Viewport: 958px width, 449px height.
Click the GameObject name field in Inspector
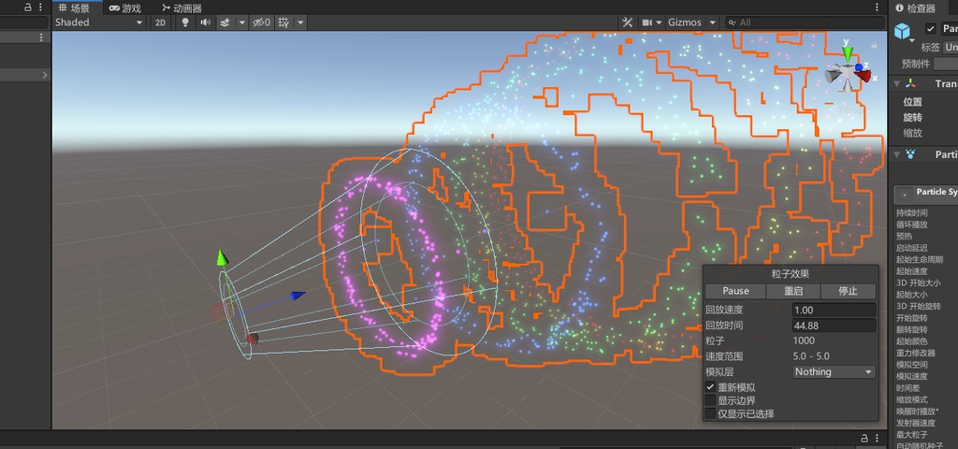950,29
